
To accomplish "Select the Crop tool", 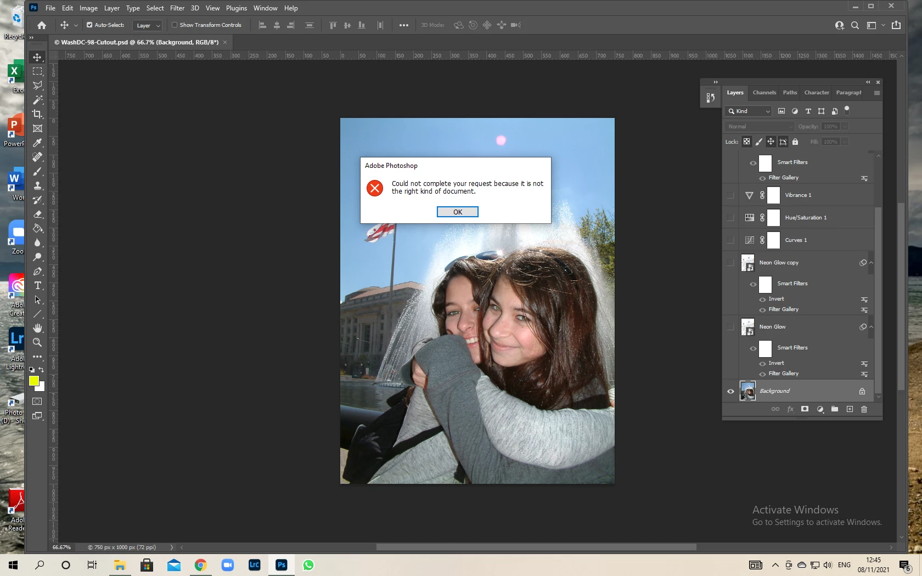I will (x=37, y=114).
